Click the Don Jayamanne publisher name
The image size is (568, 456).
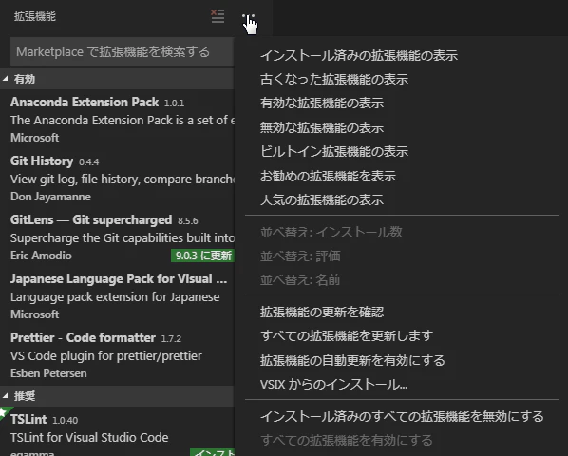[50, 197]
